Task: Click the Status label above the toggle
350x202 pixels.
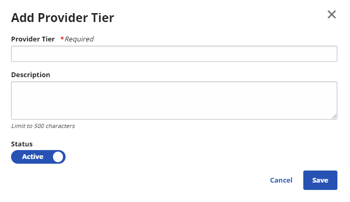Action: [22, 144]
